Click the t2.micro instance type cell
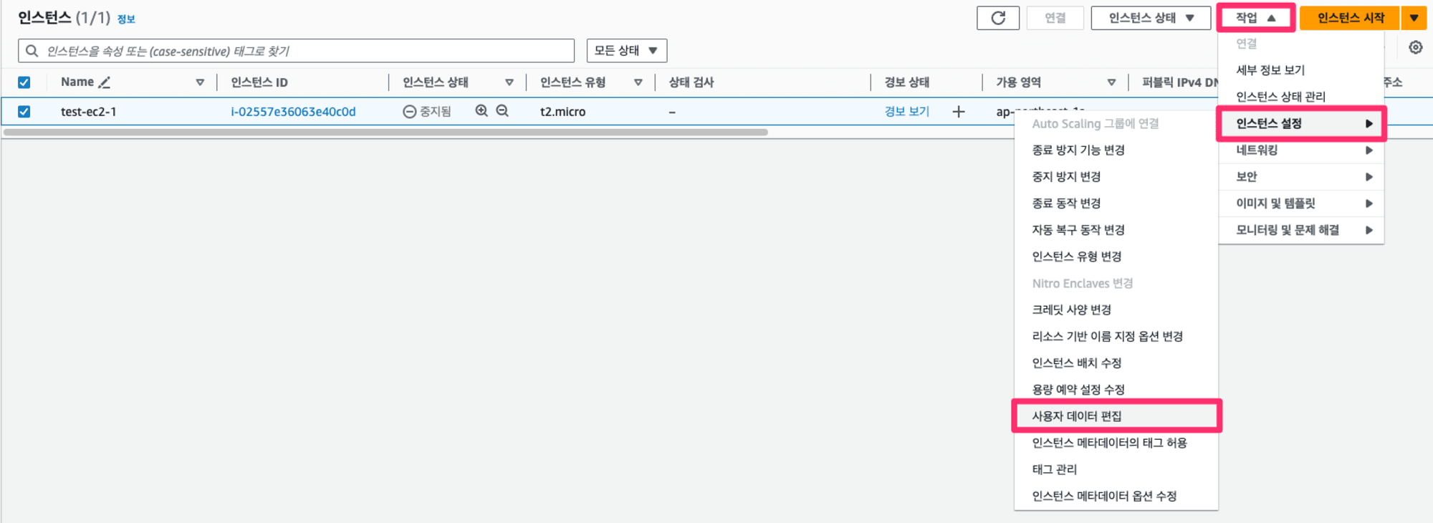Image resolution: width=1433 pixels, height=523 pixels. tap(562, 112)
